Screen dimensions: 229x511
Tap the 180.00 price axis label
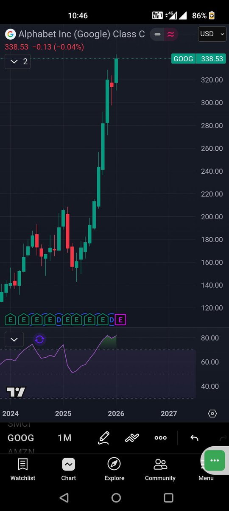click(x=212, y=240)
